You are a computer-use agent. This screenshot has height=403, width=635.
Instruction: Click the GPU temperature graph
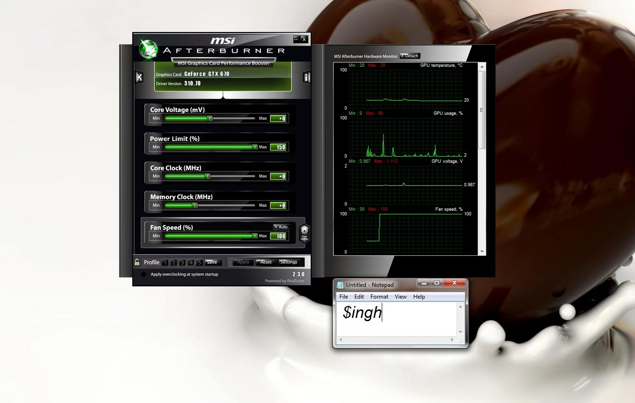pyautogui.click(x=405, y=88)
